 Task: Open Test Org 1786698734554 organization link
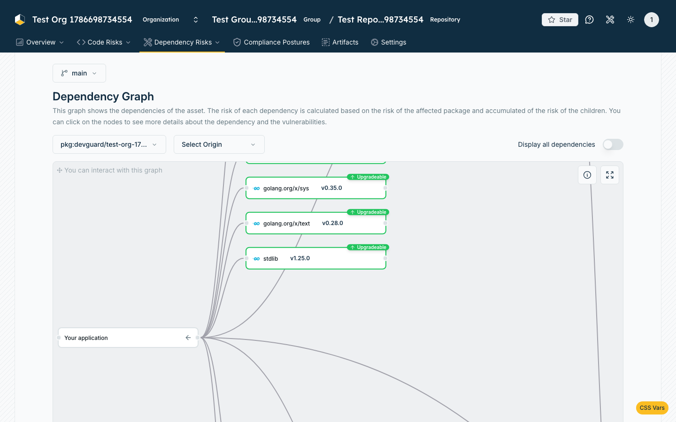[82, 20]
